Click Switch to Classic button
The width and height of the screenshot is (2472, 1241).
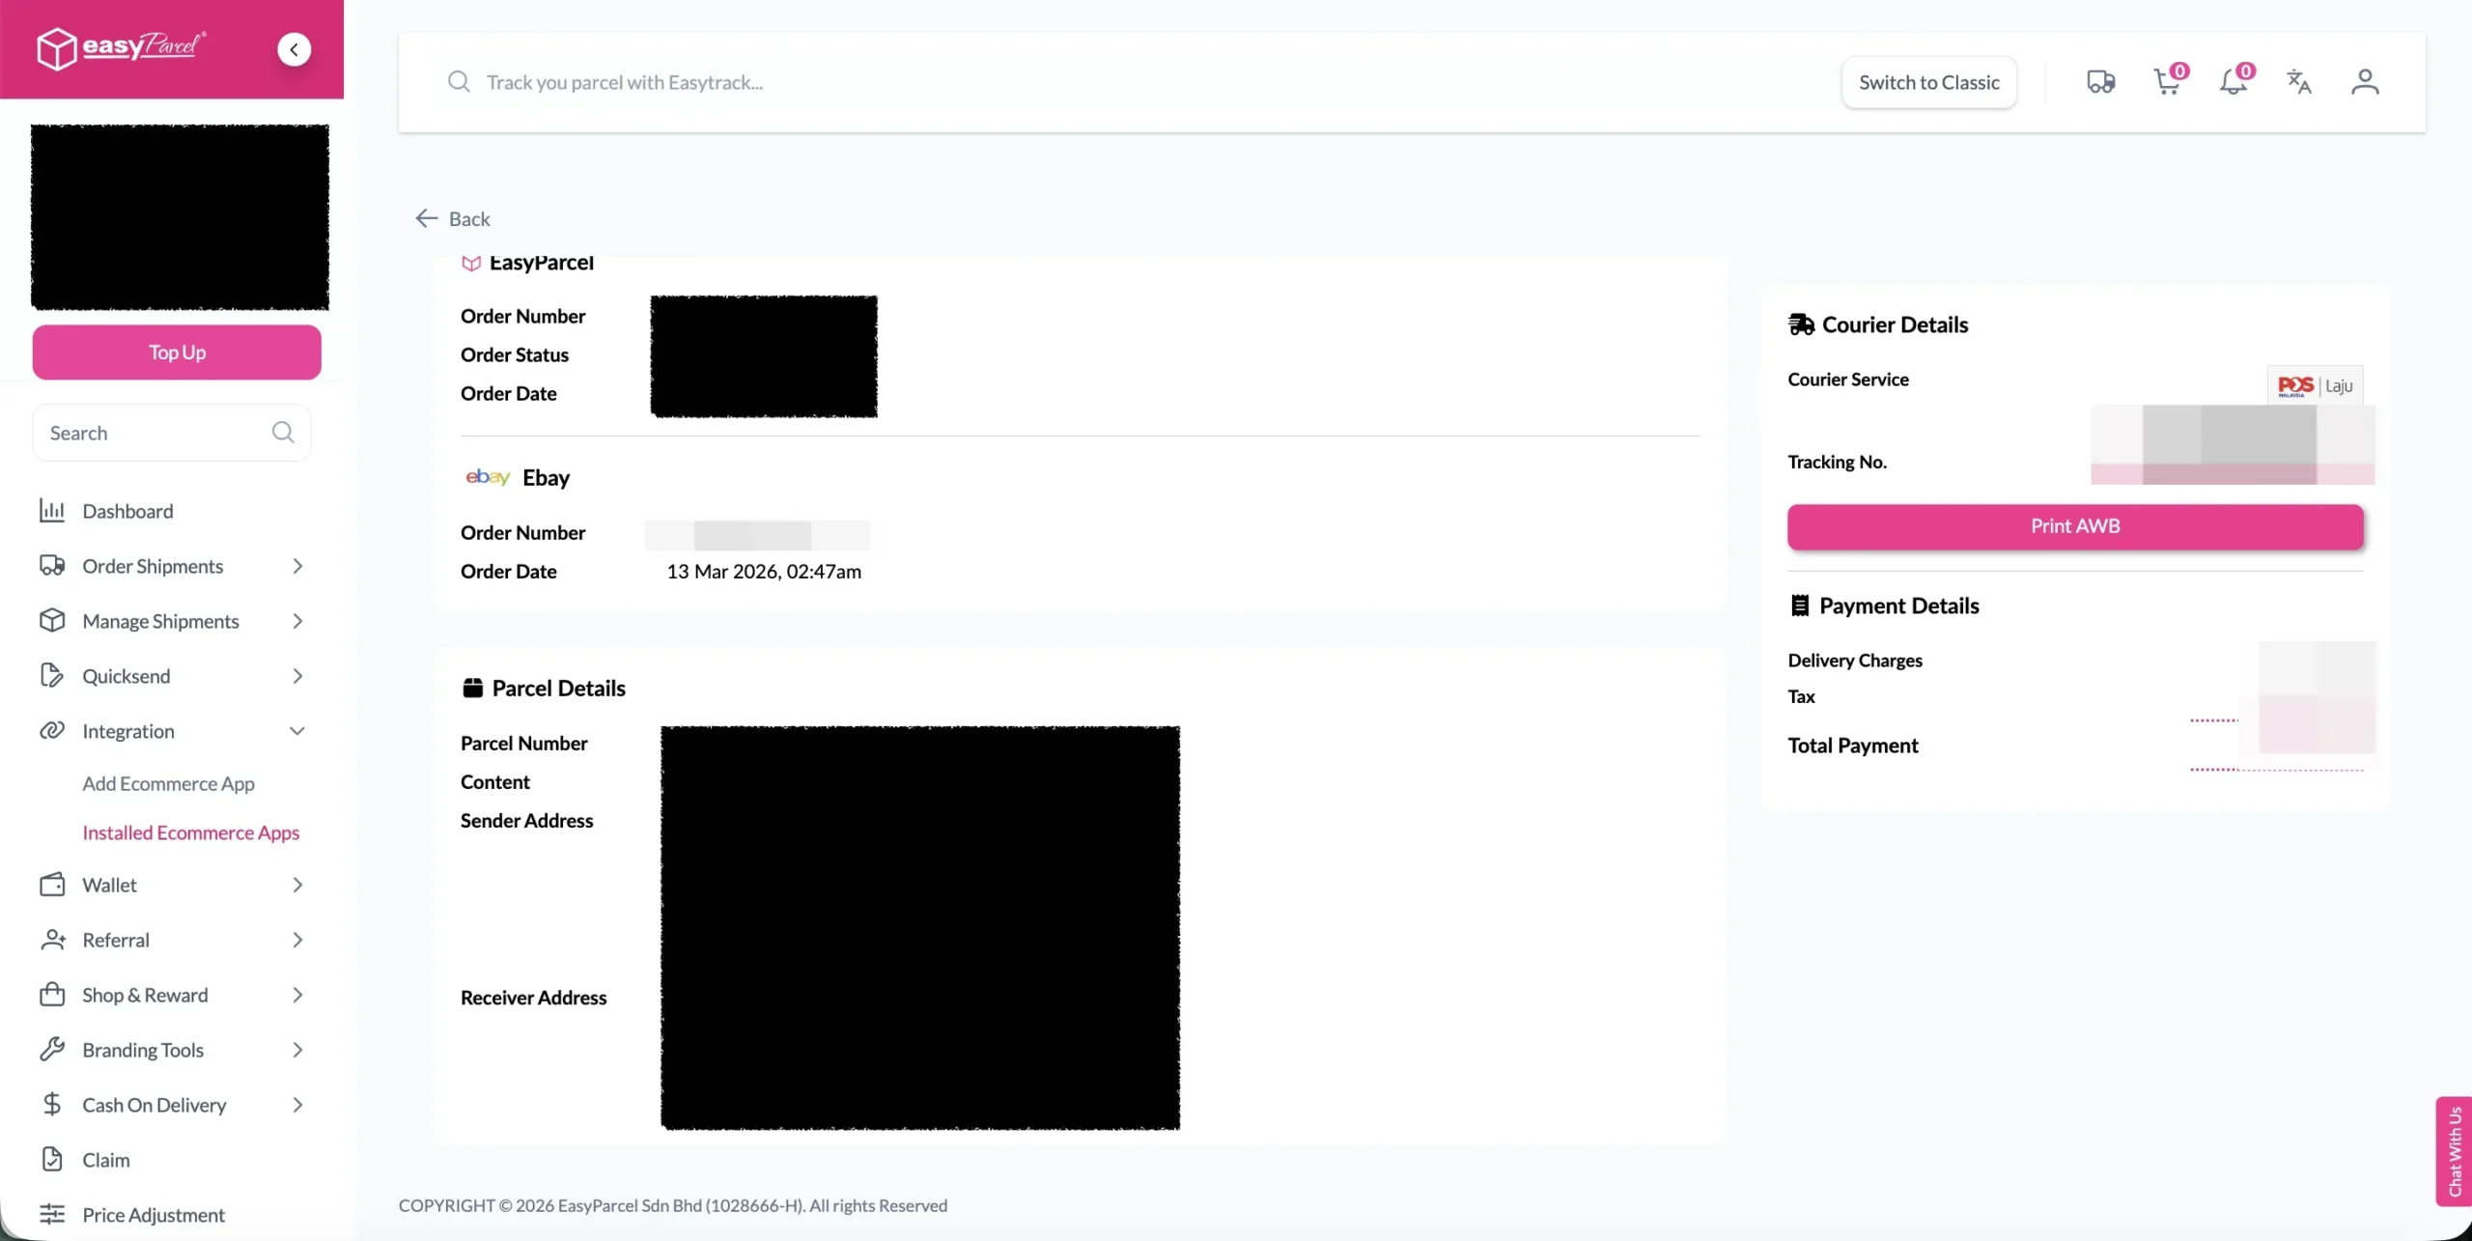pyautogui.click(x=1928, y=82)
